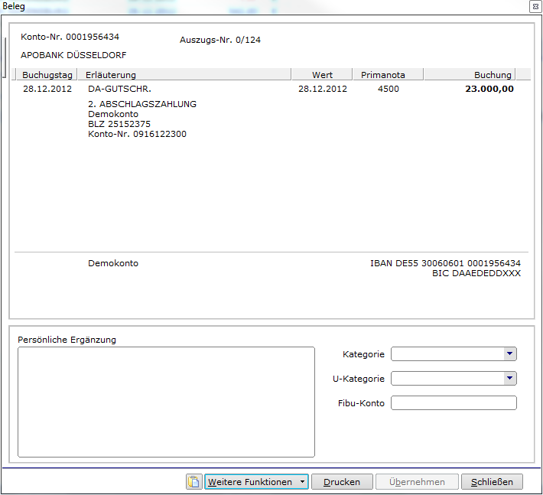Click the IBAN DE55 30060601 0001956434 text
Viewport: 543px width, 495px height.
[x=445, y=263]
